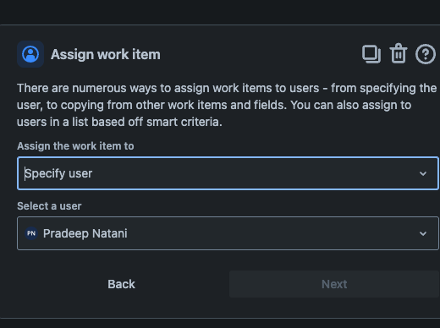Click the text line about copying from other work items
Screen dimensions: 440x328
[x=214, y=105]
